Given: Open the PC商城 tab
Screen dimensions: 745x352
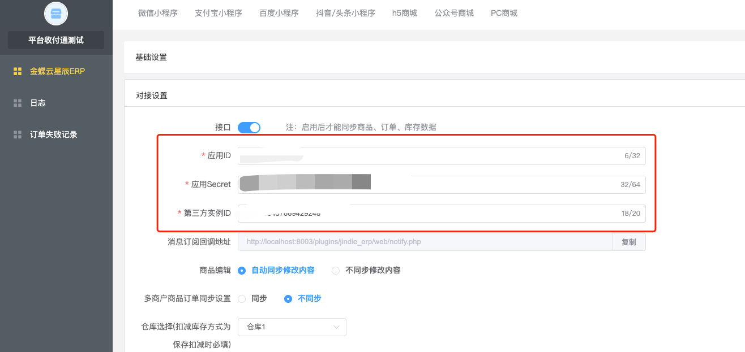Looking at the screenshot, I should [x=504, y=13].
